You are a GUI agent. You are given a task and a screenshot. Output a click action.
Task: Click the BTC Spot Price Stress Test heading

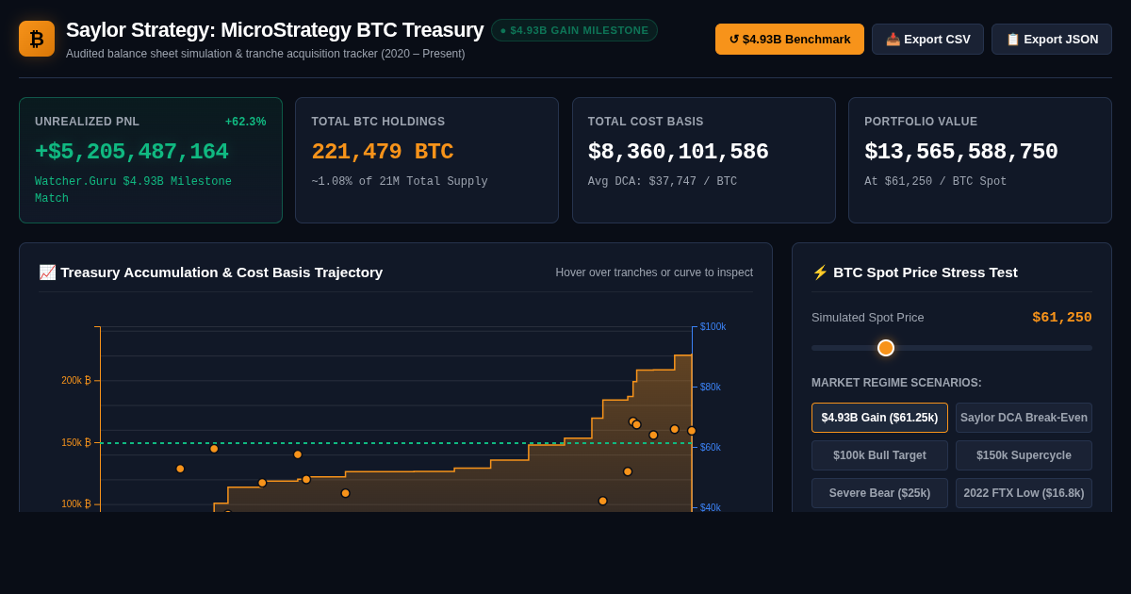(915, 272)
